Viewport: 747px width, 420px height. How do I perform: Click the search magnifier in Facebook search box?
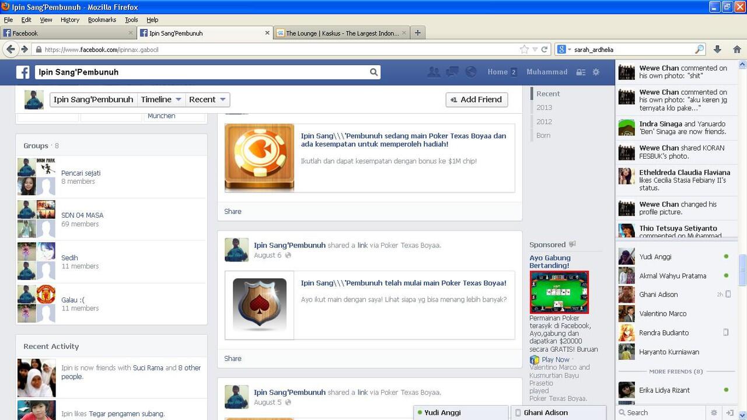(x=373, y=72)
